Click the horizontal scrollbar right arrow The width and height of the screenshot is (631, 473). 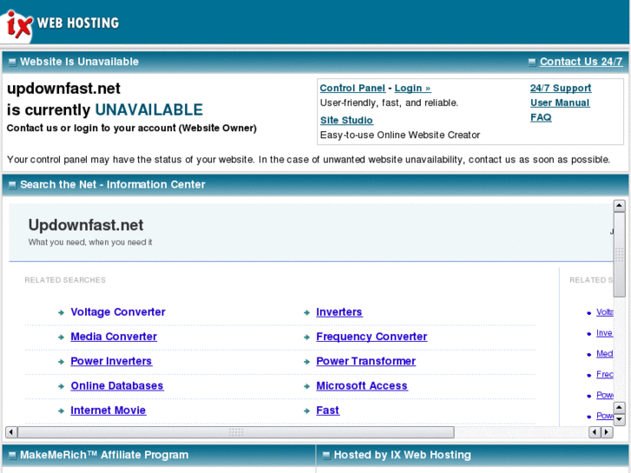(607, 432)
